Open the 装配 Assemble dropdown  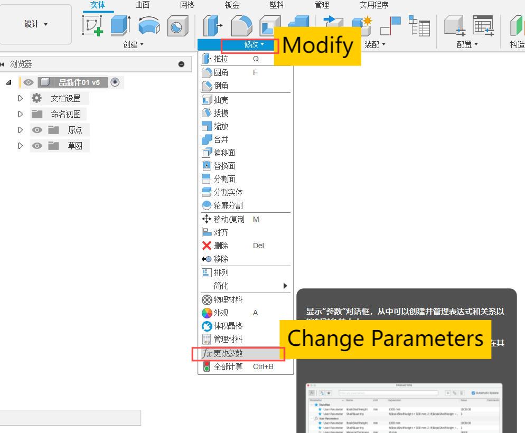click(374, 44)
